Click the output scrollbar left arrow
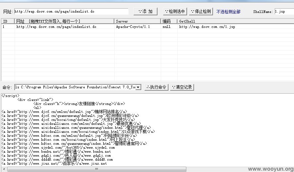 pyautogui.click(x=4, y=169)
